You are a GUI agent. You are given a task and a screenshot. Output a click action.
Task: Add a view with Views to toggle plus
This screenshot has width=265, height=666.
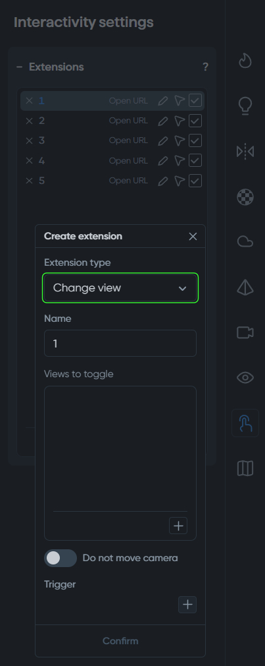point(178,526)
